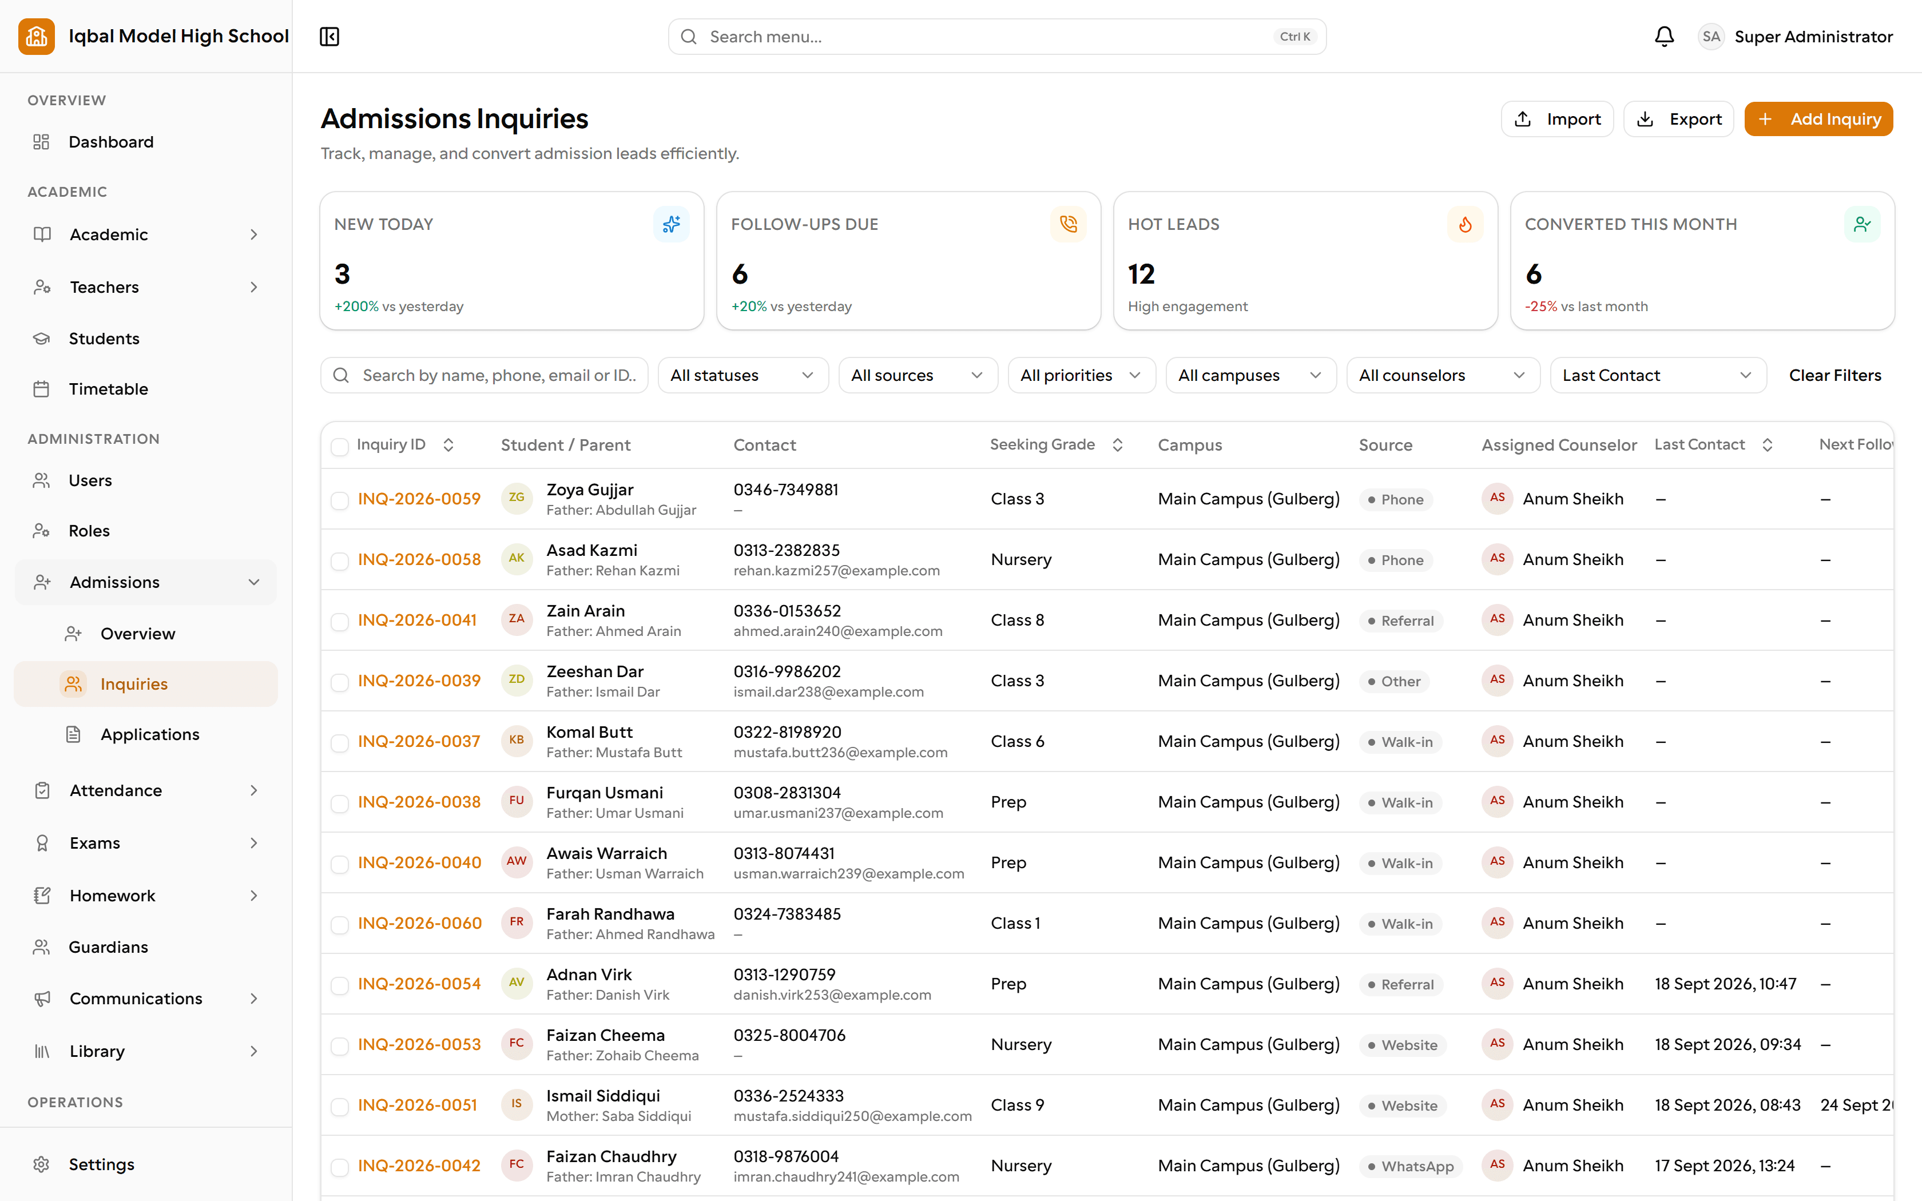The width and height of the screenshot is (1922, 1201).
Task: Click the Attendance clipboard icon
Action: coord(42,790)
